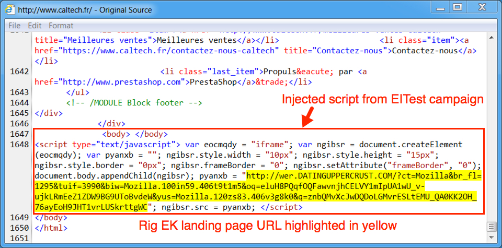The height and width of the screenshot is (248, 502).
Task: Click line number 1647
Action: coord(18,134)
